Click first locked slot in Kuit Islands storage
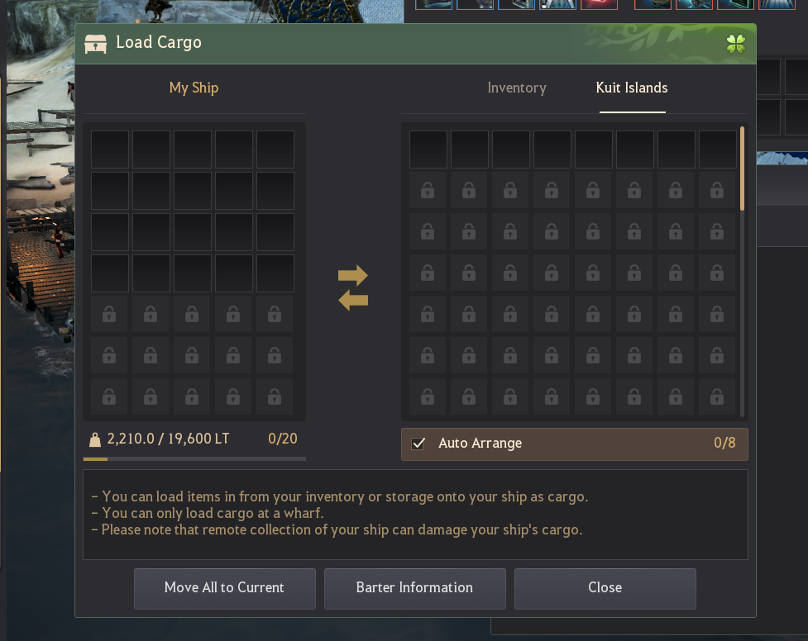The width and height of the screenshot is (808, 641). click(x=428, y=191)
